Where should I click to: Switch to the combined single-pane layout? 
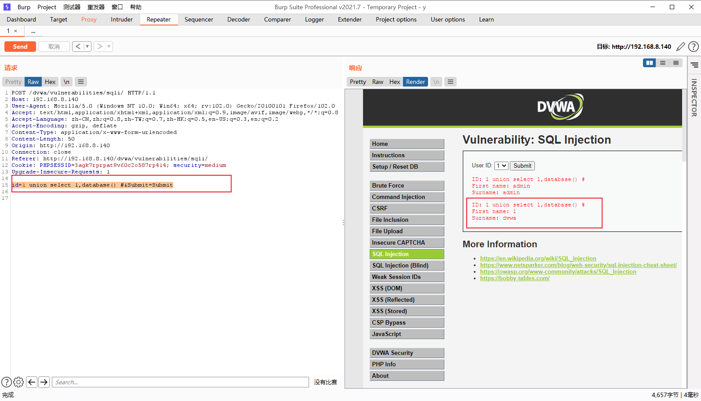[x=676, y=63]
